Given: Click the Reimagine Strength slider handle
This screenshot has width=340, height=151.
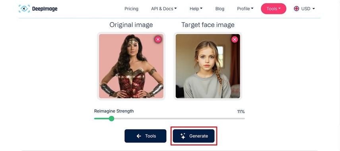Looking at the screenshot, I should pyautogui.click(x=111, y=118).
